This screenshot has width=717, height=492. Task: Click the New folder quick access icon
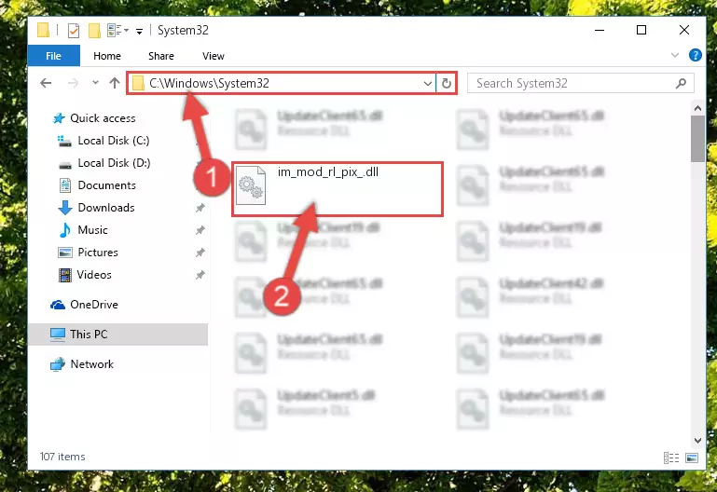pyautogui.click(x=94, y=31)
